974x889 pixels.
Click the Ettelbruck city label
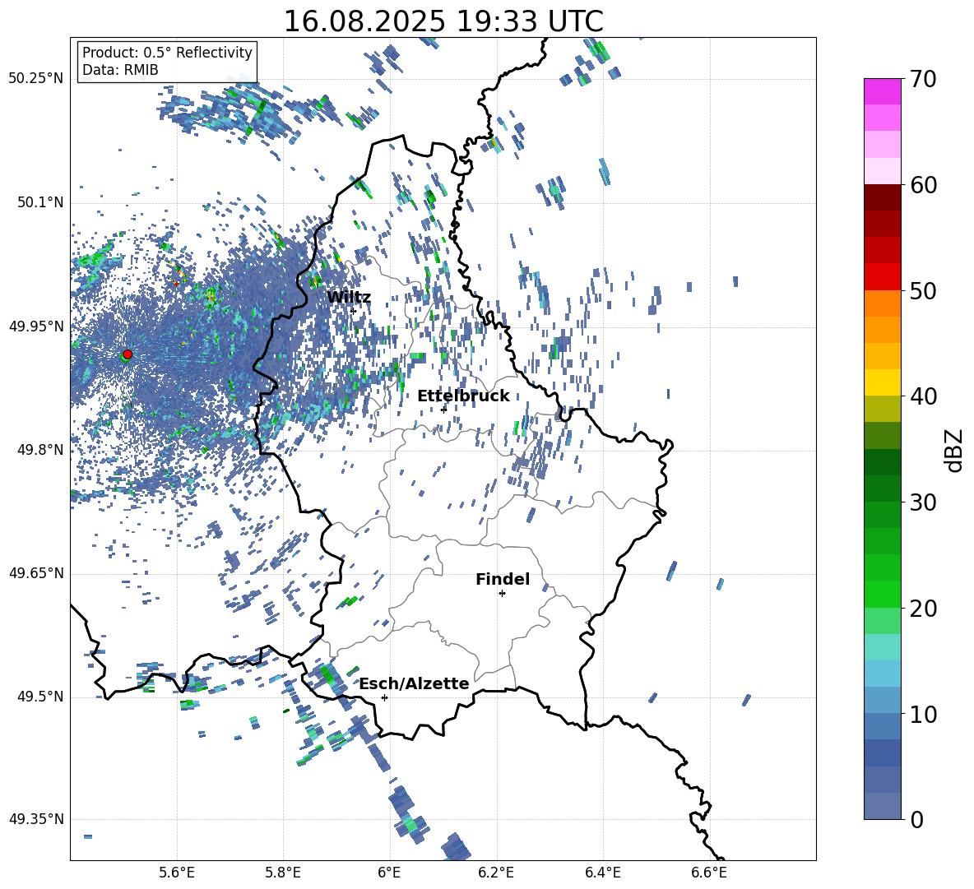point(463,396)
